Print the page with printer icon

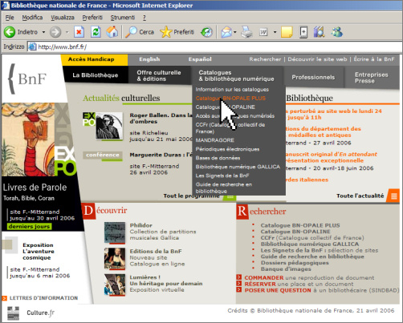click(246, 32)
